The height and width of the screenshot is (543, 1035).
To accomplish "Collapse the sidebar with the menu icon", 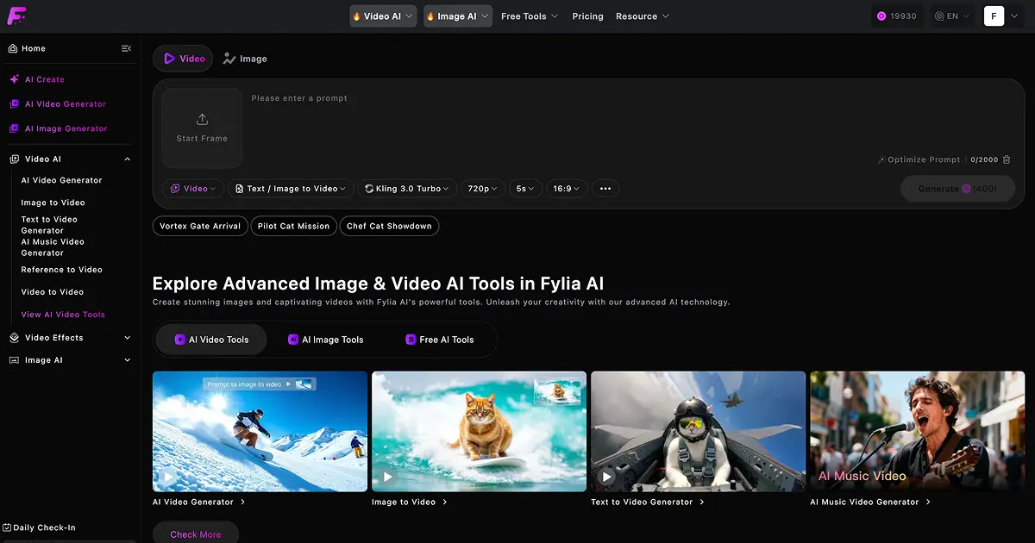I will [x=127, y=48].
